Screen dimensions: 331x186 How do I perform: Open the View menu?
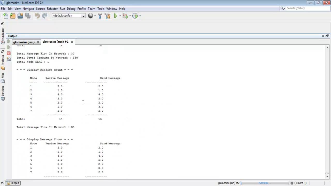pyautogui.click(x=18, y=9)
